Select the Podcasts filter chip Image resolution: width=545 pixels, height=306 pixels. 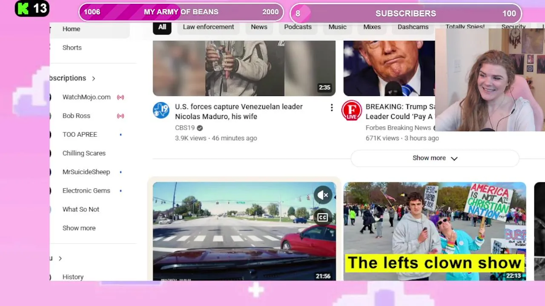tap(298, 27)
